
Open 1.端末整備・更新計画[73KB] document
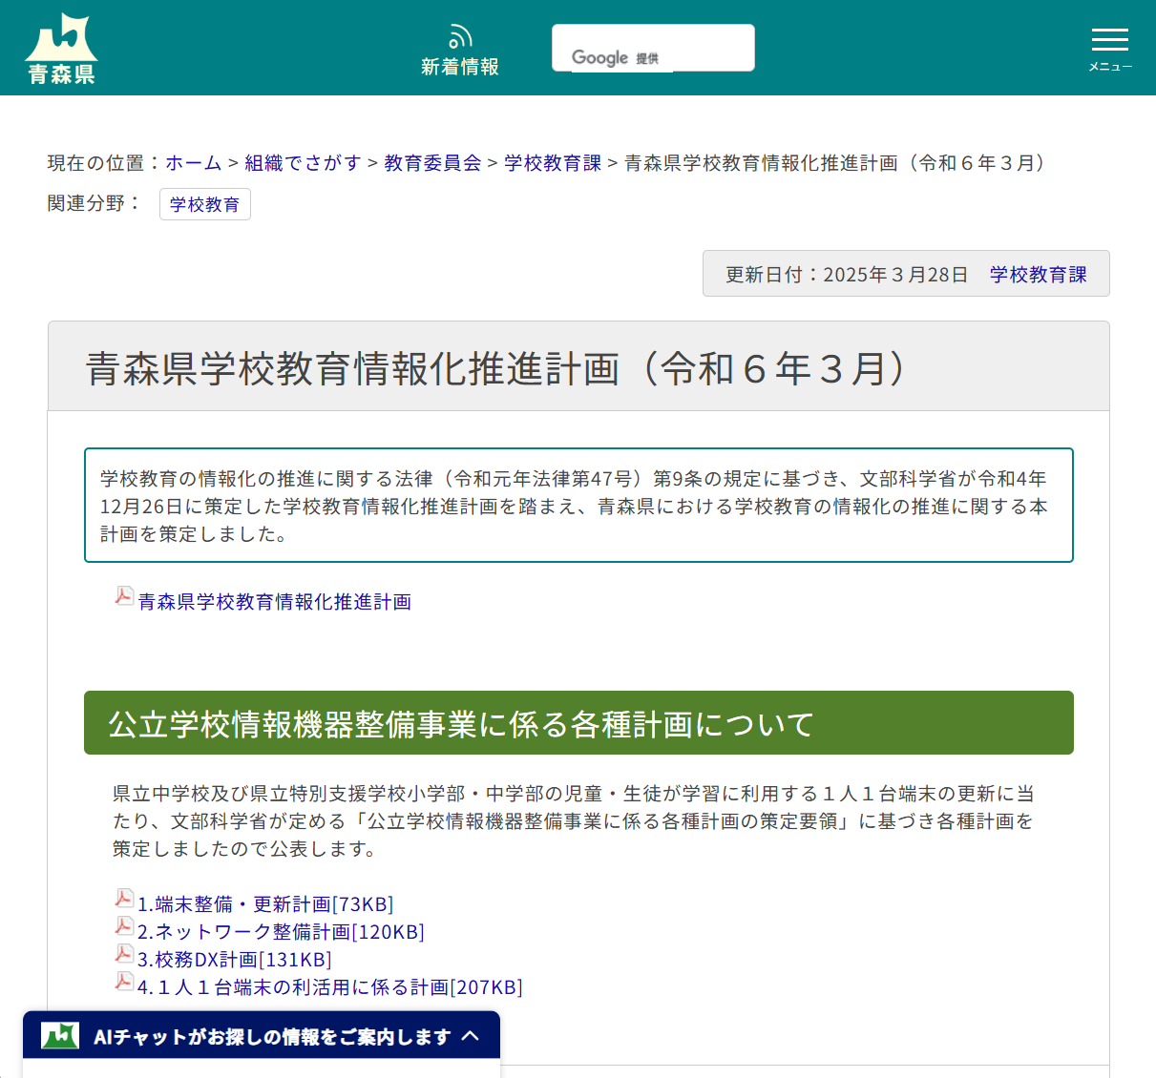tap(265, 903)
